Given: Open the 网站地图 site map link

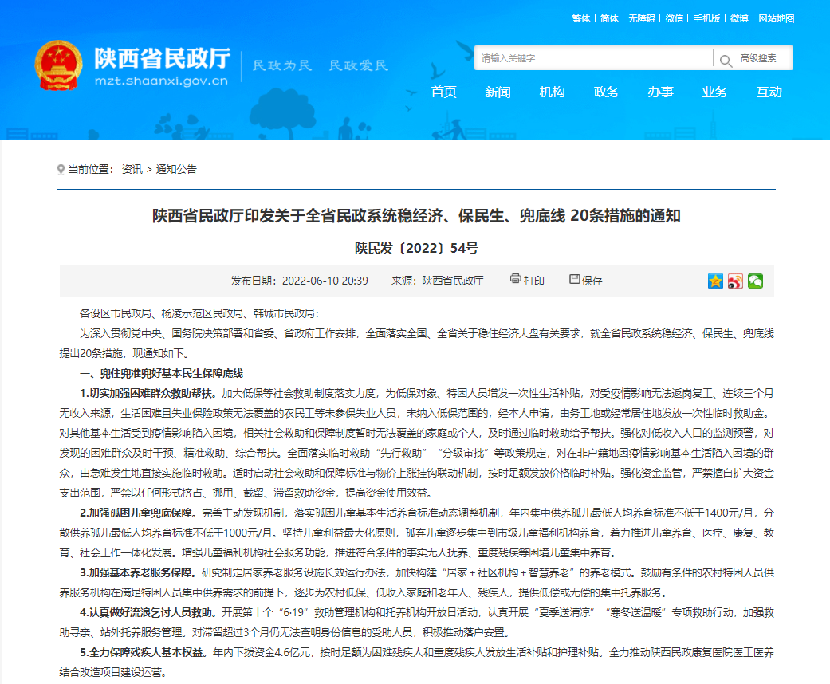Looking at the screenshot, I should 776,18.
